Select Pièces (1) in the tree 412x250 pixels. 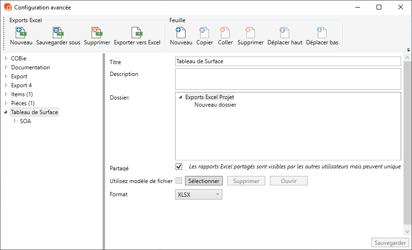click(23, 103)
